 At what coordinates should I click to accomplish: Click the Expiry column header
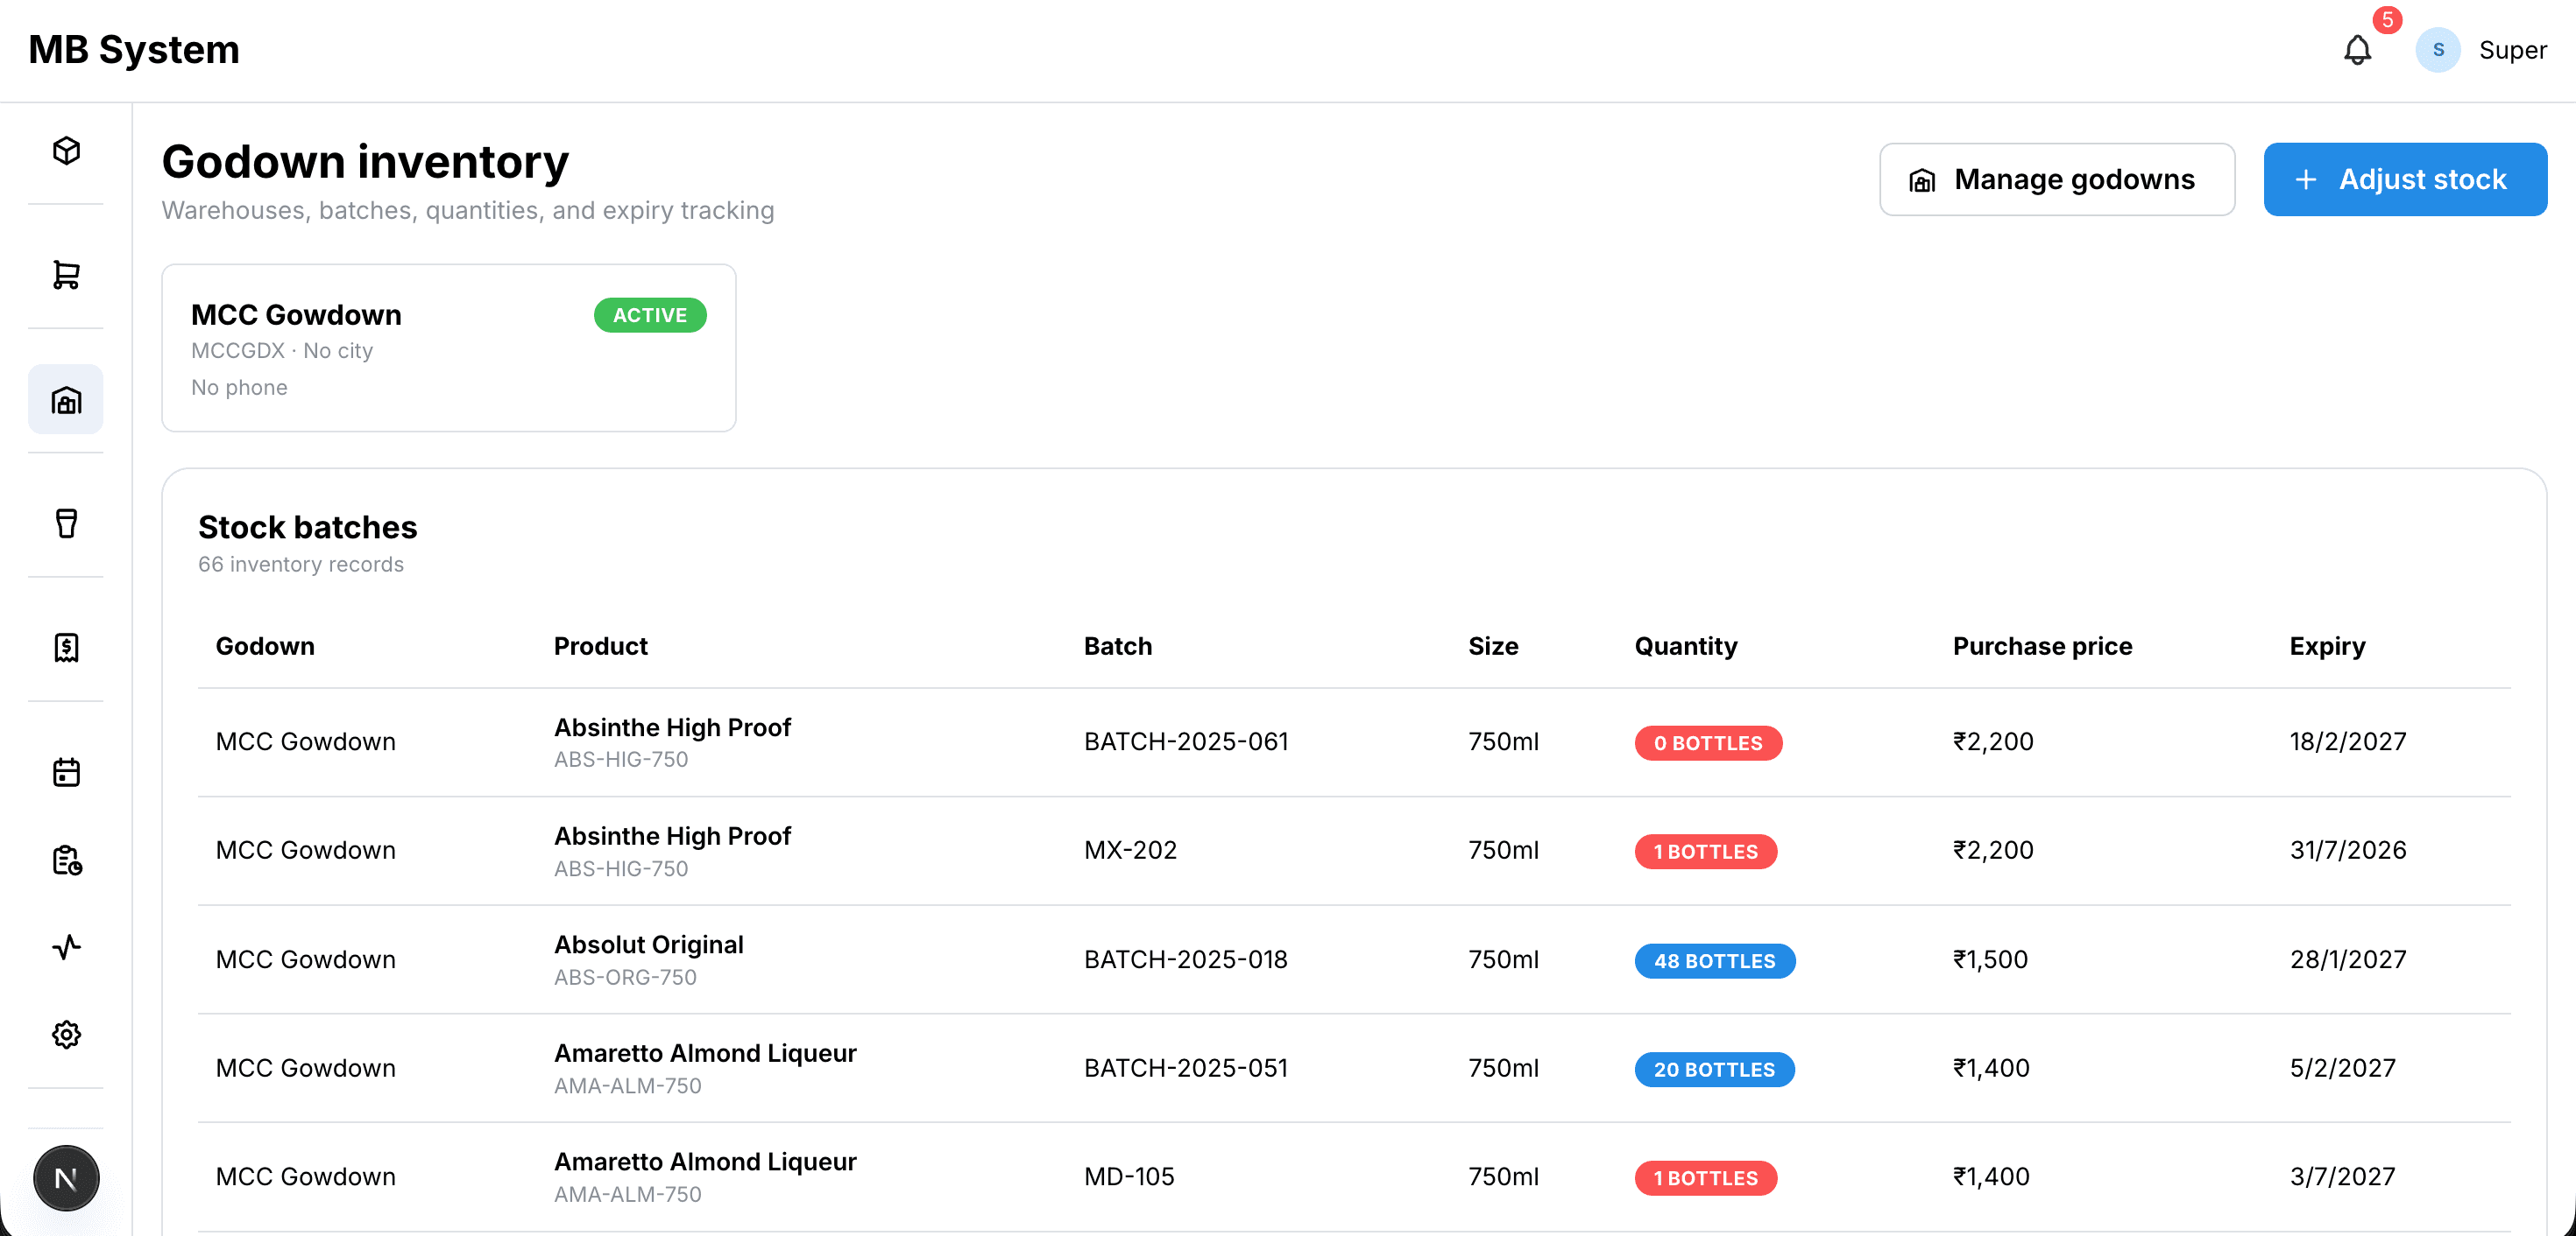tap(2327, 647)
